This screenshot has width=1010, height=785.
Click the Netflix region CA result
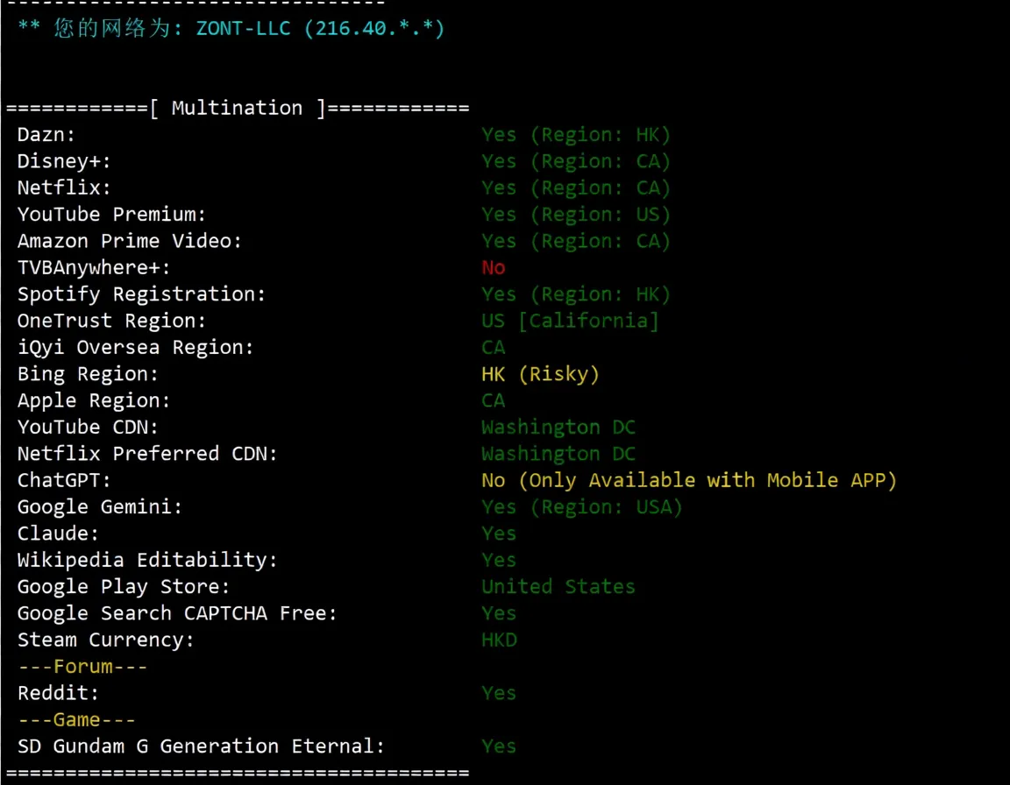click(x=575, y=187)
